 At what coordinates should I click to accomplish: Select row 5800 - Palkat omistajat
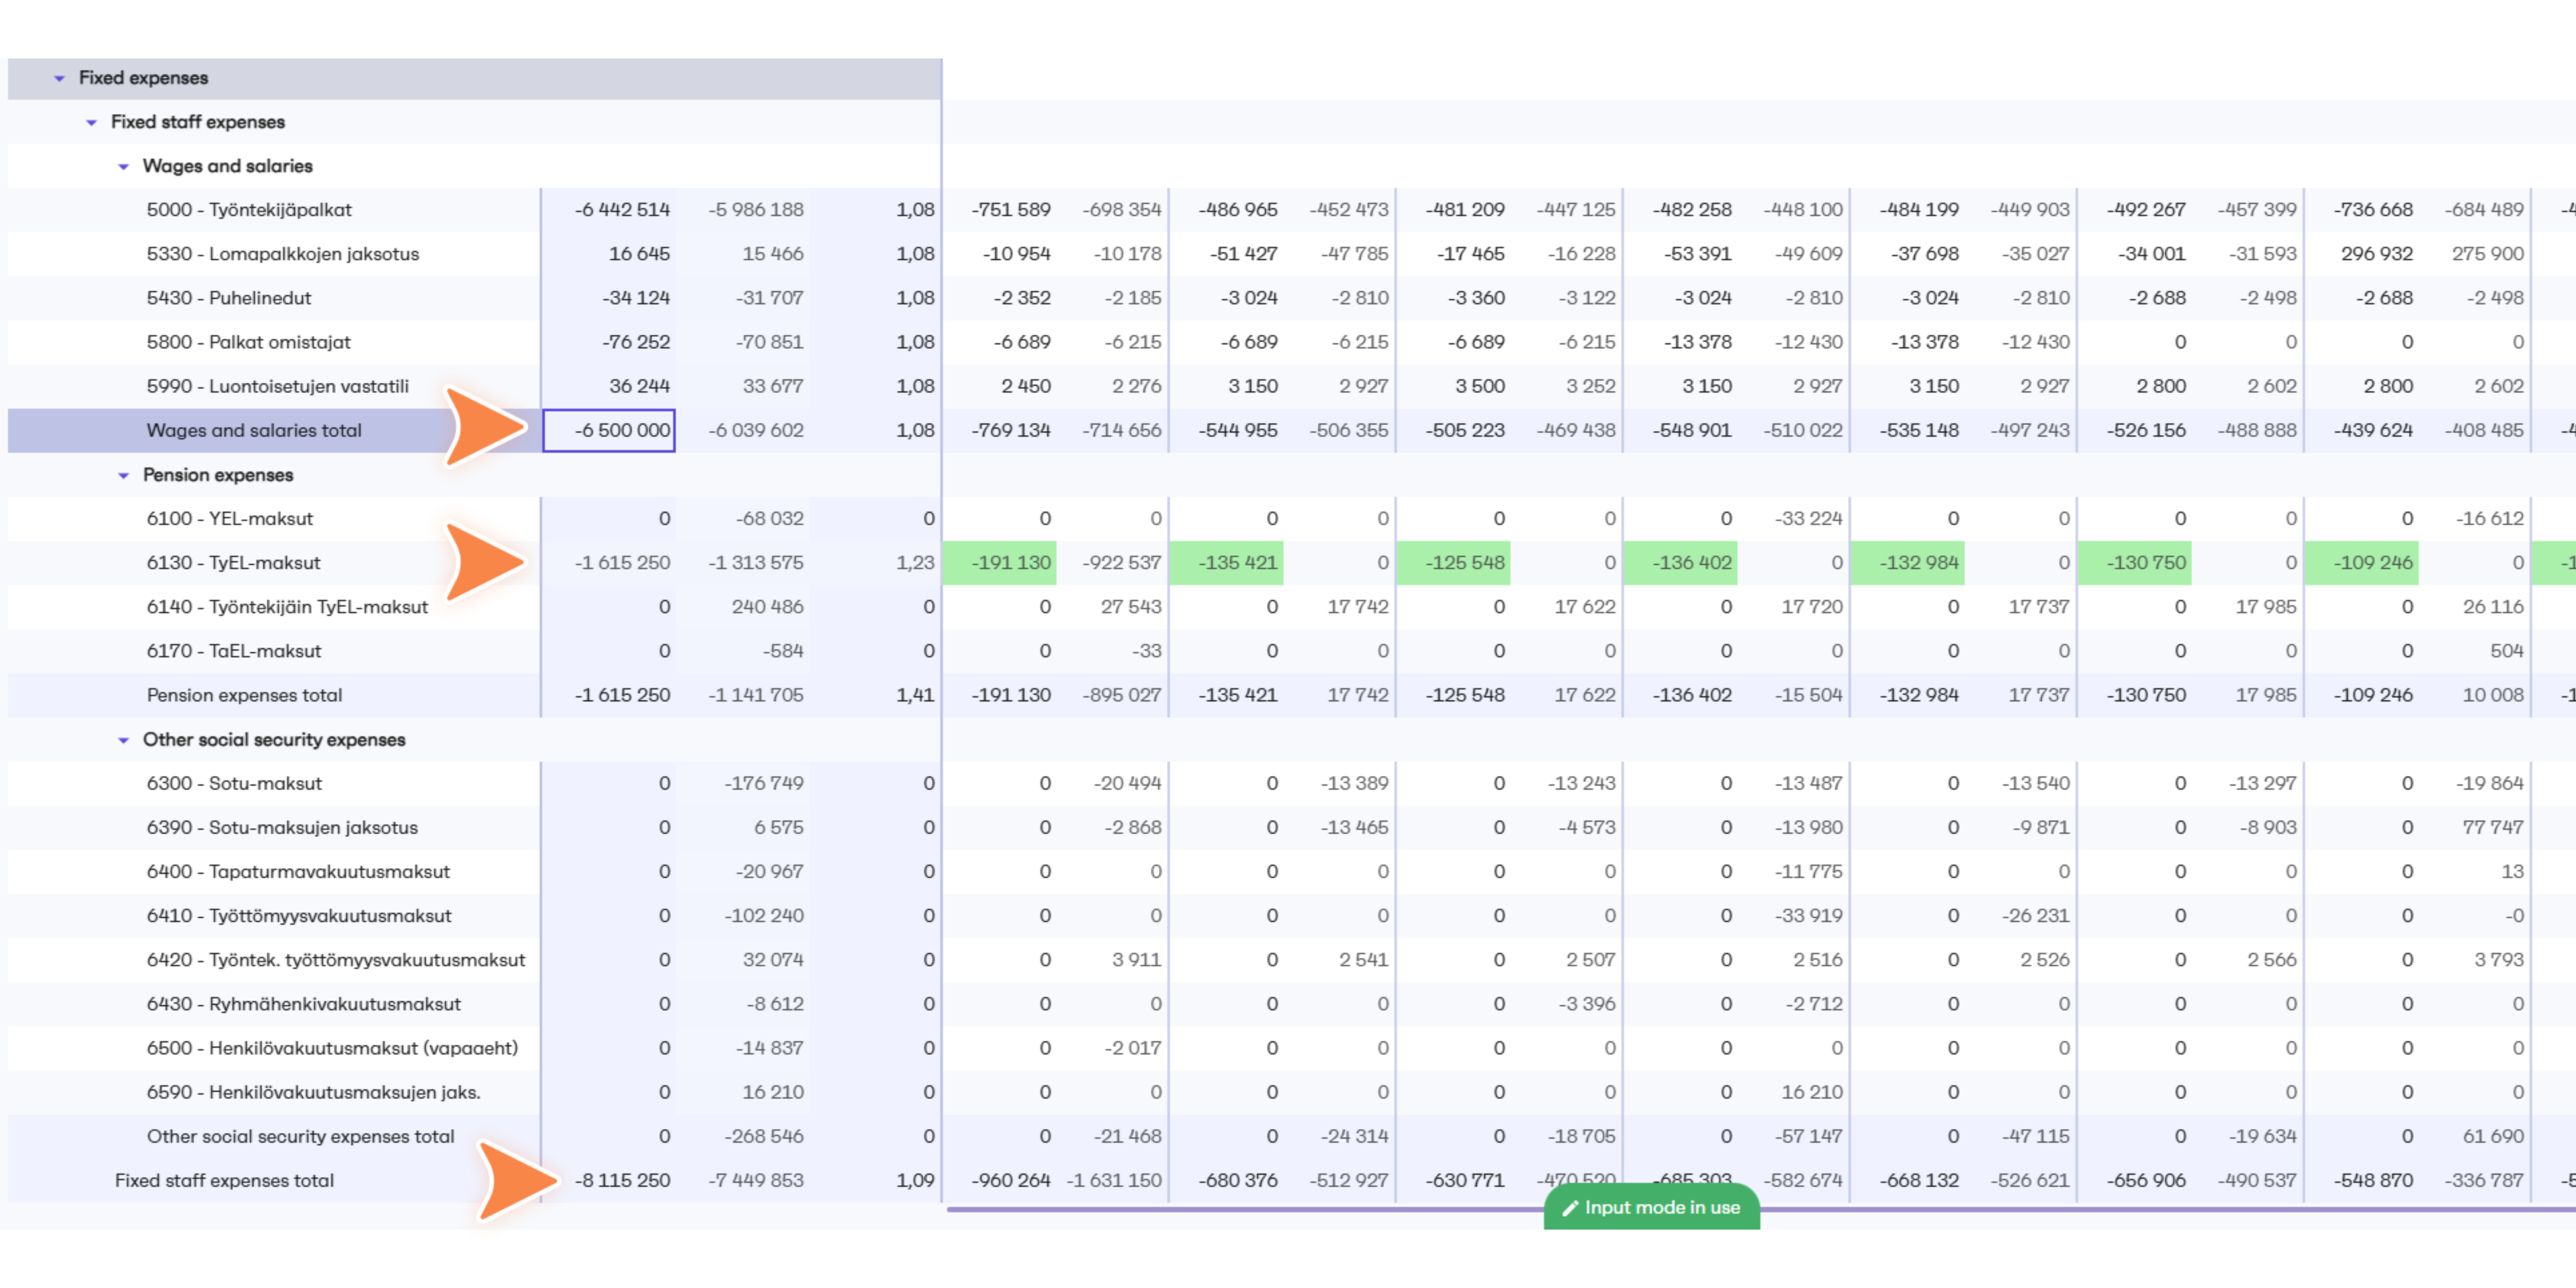click(x=249, y=342)
